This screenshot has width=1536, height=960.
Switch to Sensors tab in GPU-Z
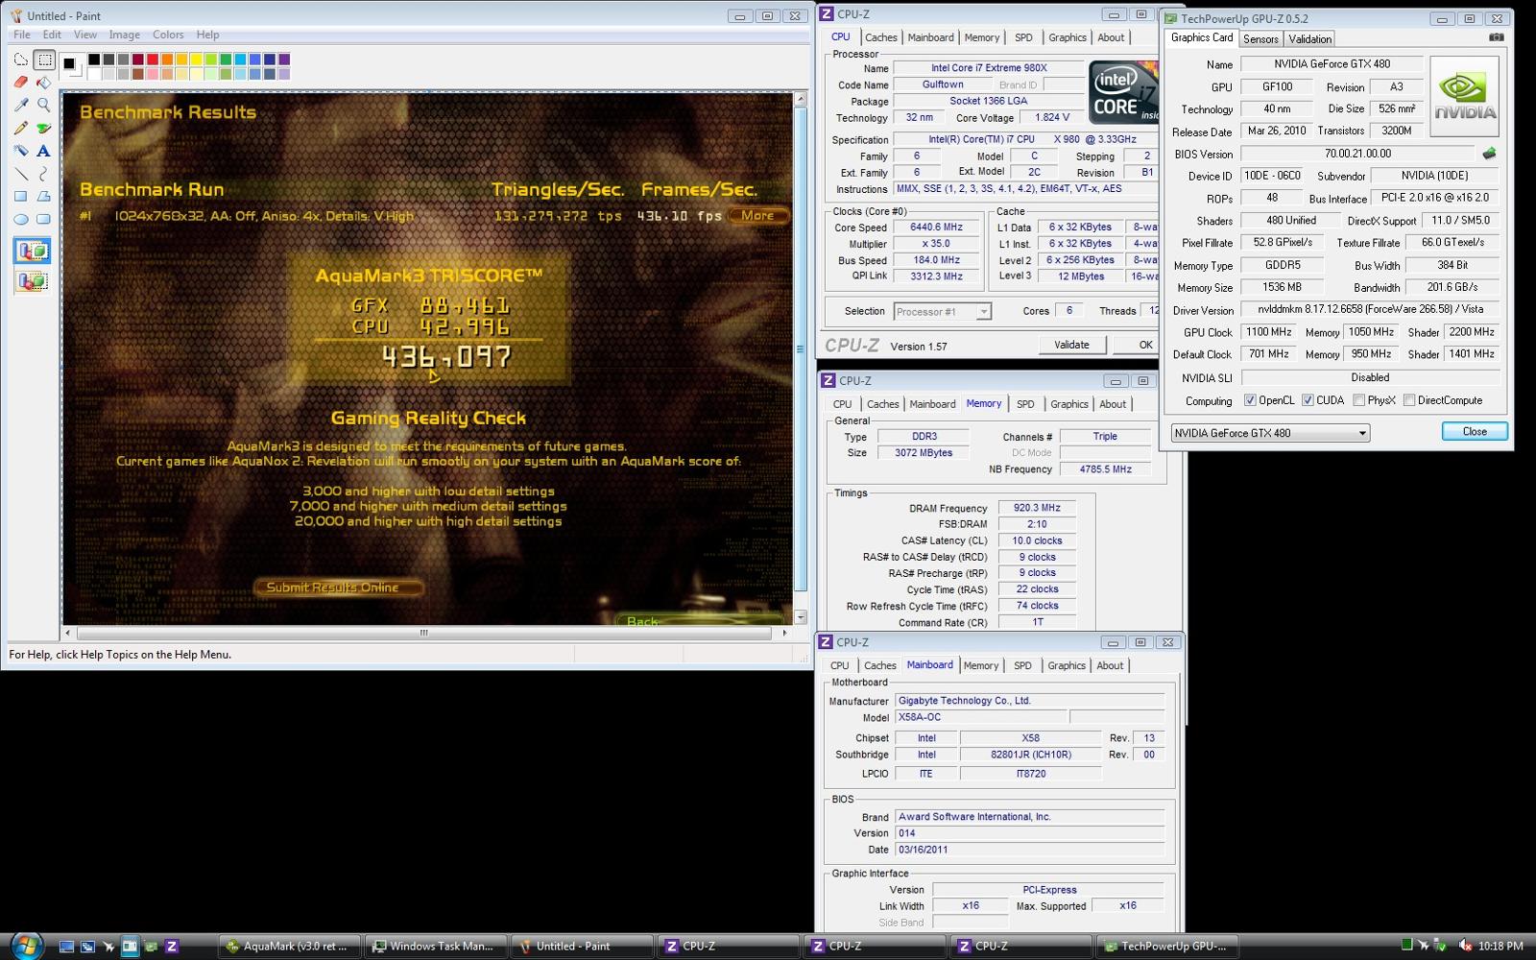1260,39
